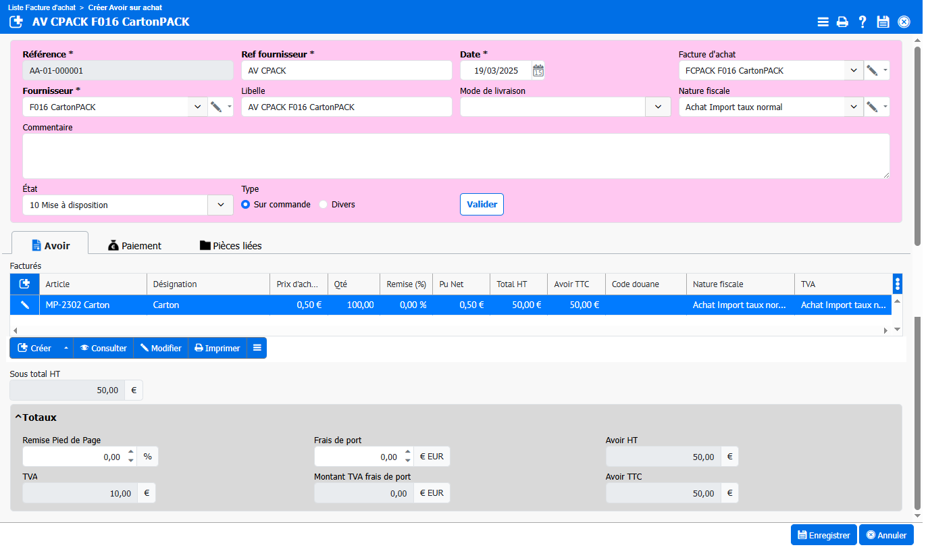The image size is (928, 558).
Task: Edit Fournisseur with the pencil icon
Action: (216, 107)
